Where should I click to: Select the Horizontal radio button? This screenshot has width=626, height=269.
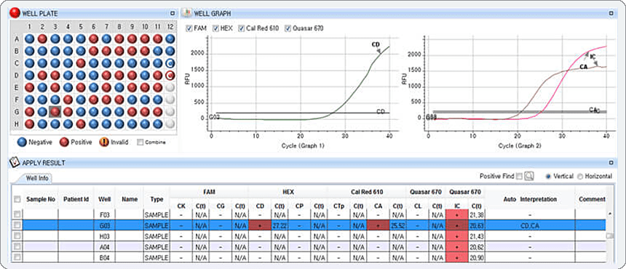click(x=580, y=176)
